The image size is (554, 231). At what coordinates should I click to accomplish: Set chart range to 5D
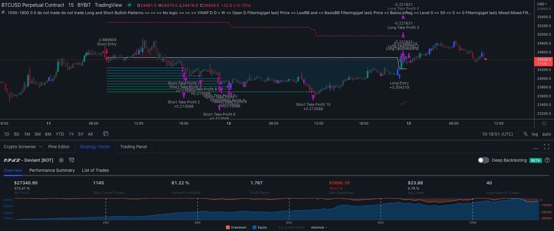[17, 134]
